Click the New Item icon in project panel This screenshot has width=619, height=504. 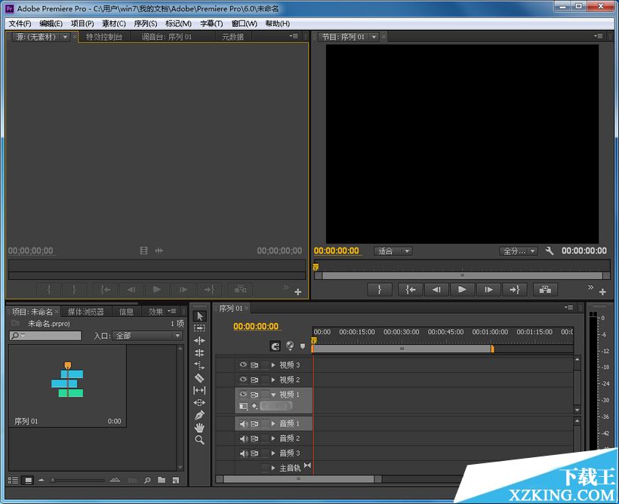click(176, 481)
